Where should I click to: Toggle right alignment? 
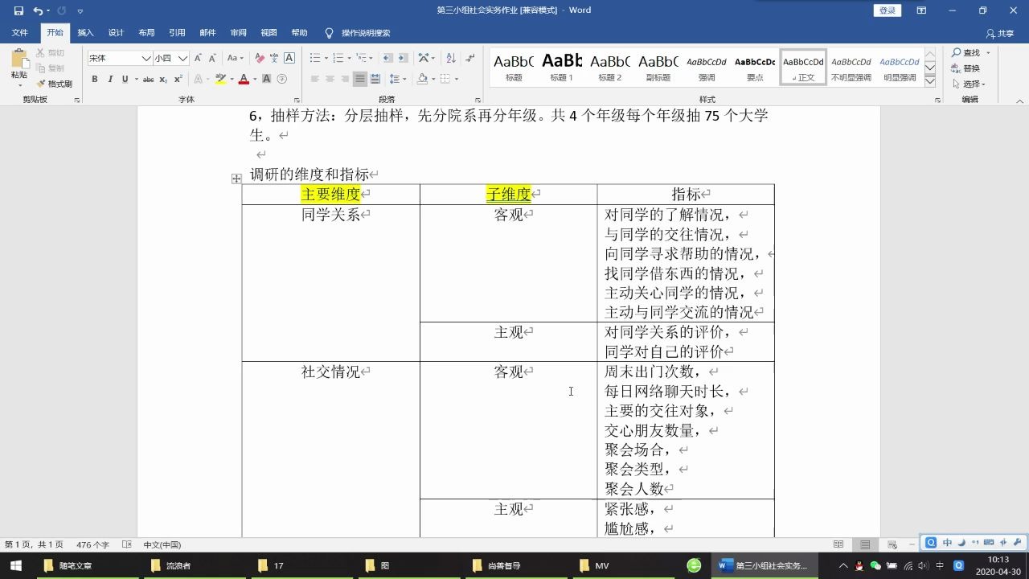(x=345, y=79)
